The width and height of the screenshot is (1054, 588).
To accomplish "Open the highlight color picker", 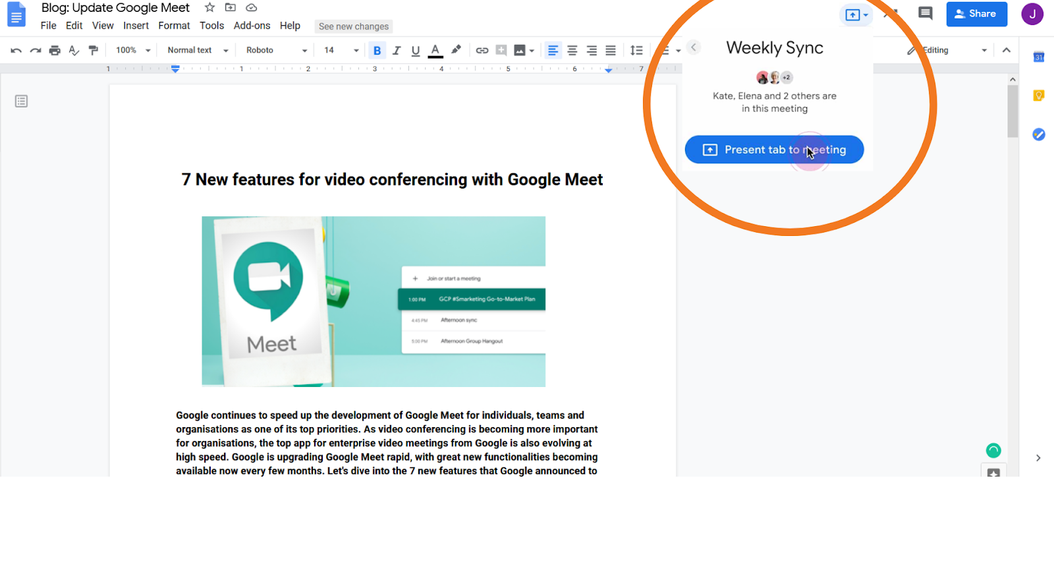I will [456, 50].
